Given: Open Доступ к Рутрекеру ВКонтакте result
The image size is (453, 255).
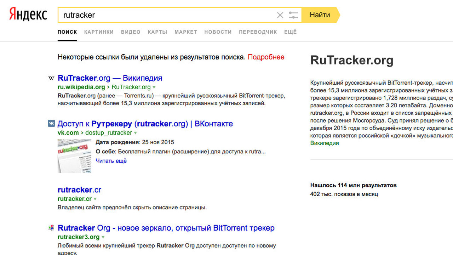Looking at the screenshot, I should tap(145, 124).
